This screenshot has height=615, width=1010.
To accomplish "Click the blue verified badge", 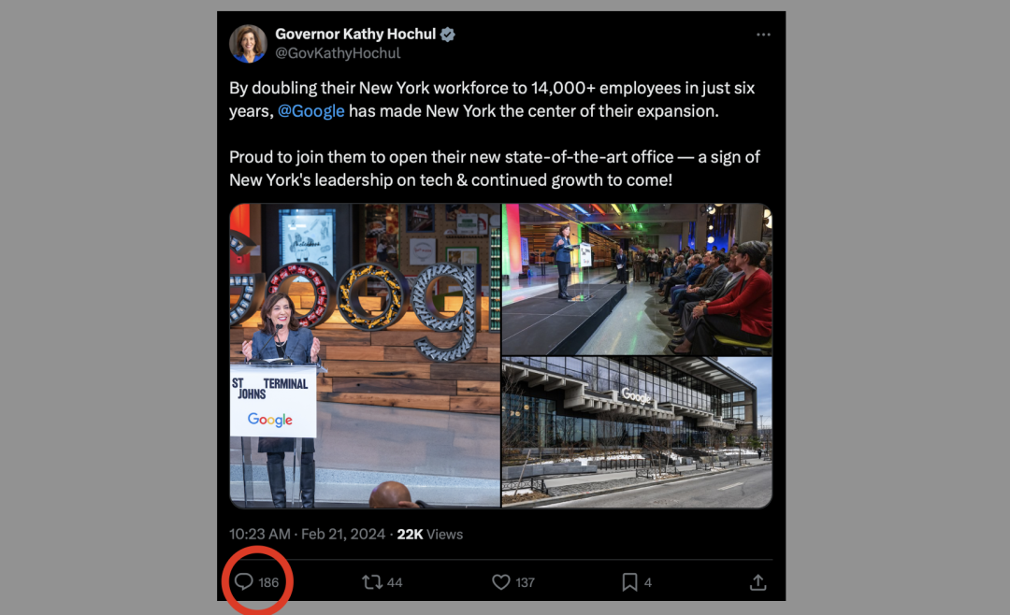I will tap(448, 35).
